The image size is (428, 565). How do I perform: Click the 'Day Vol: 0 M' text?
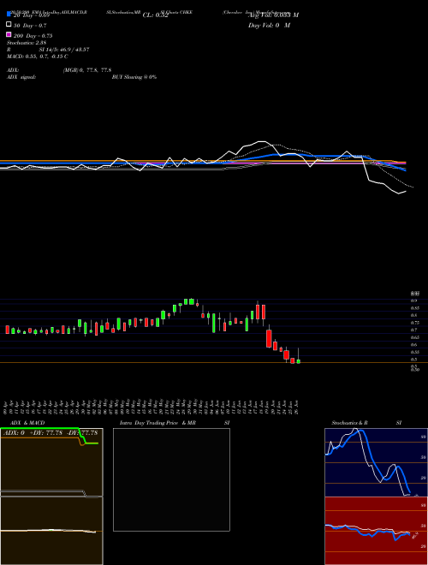click(269, 25)
